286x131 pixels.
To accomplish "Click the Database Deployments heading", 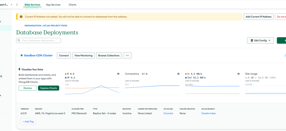I will click(x=47, y=33).
